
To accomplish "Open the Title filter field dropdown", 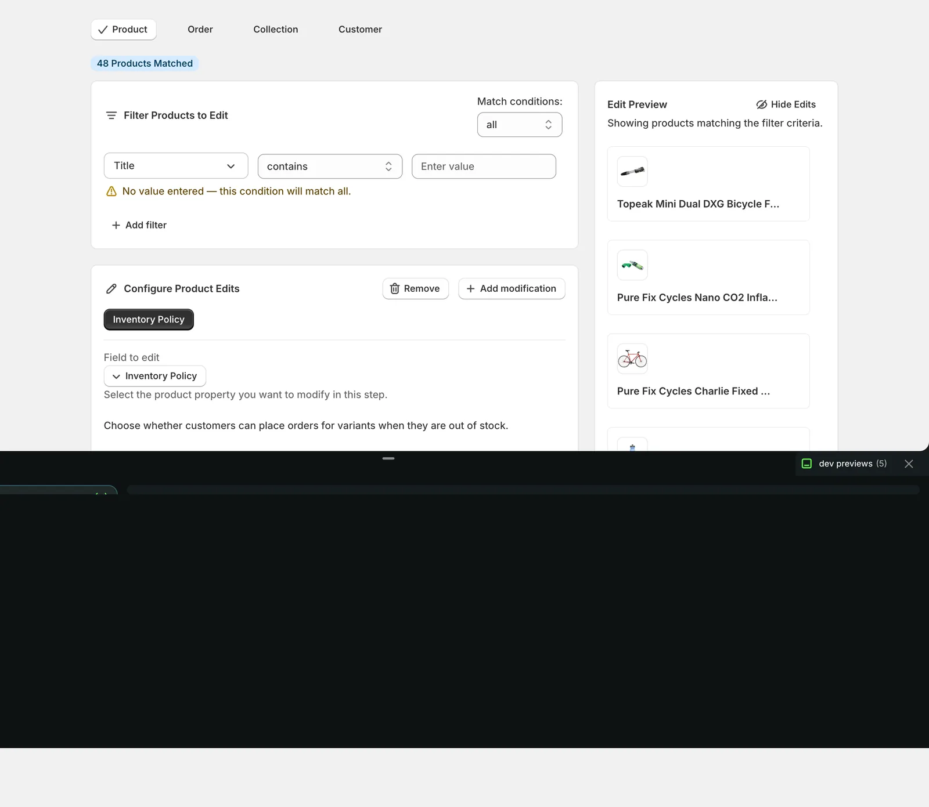I will pyautogui.click(x=176, y=166).
